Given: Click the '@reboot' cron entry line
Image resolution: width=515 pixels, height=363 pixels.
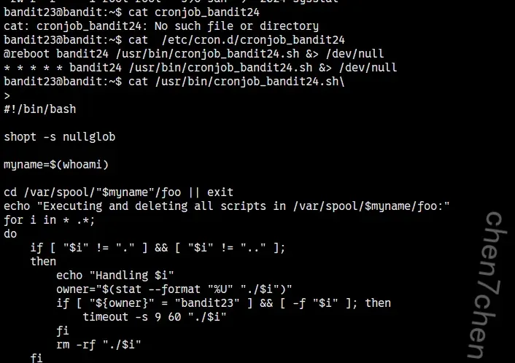Looking at the screenshot, I should pyautogui.click(x=193, y=53).
